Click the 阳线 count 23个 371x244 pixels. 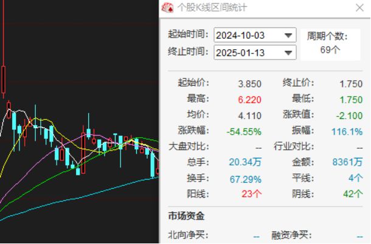click(252, 194)
